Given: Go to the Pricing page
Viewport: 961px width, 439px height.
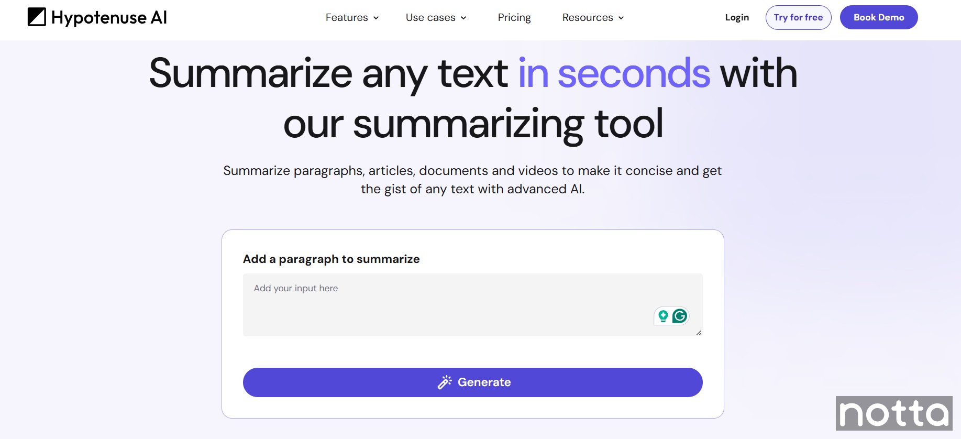Looking at the screenshot, I should pos(514,18).
